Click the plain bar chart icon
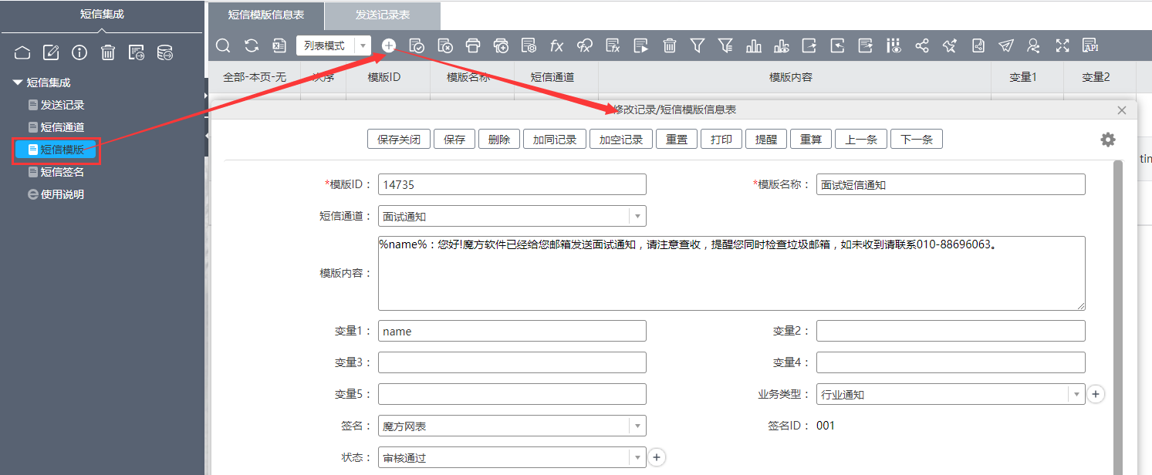The image size is (1152, 475). (753, 45)
